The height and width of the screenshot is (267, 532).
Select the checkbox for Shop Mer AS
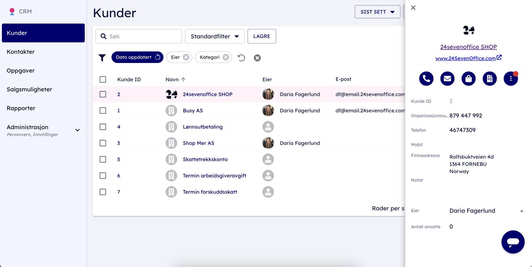103,143
